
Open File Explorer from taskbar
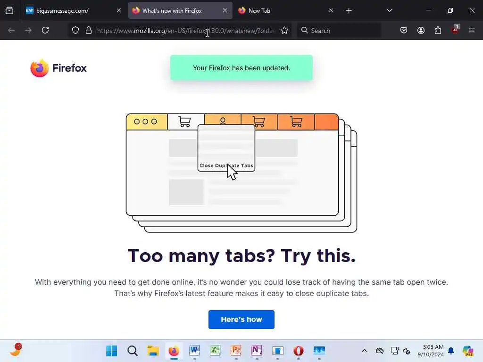(153, 351)
